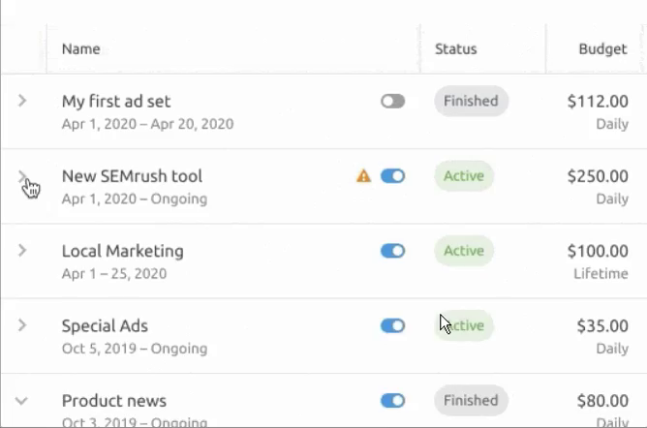This screenshot has height=428, width=647.
Task: Disable the New SEMrush tool toggle
Action: [x=392, y=176]
